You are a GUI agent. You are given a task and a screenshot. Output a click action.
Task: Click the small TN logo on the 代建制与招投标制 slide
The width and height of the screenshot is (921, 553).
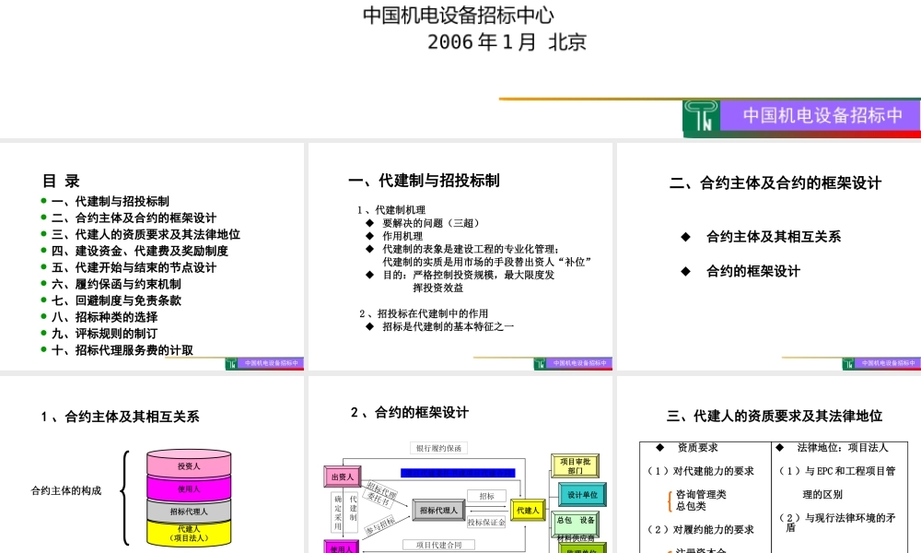point(540,364)
